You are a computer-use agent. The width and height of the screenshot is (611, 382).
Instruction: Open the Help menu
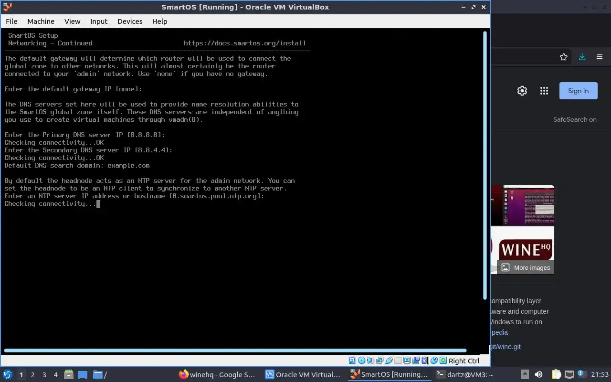[159, 21]
